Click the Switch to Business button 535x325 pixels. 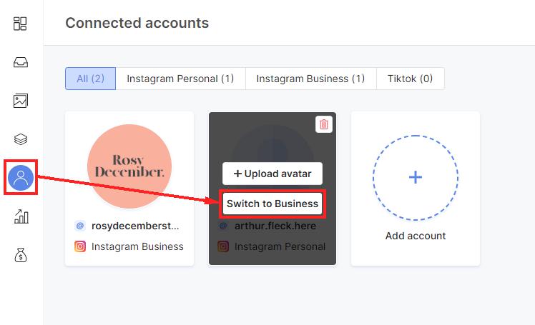pos(273,204)
